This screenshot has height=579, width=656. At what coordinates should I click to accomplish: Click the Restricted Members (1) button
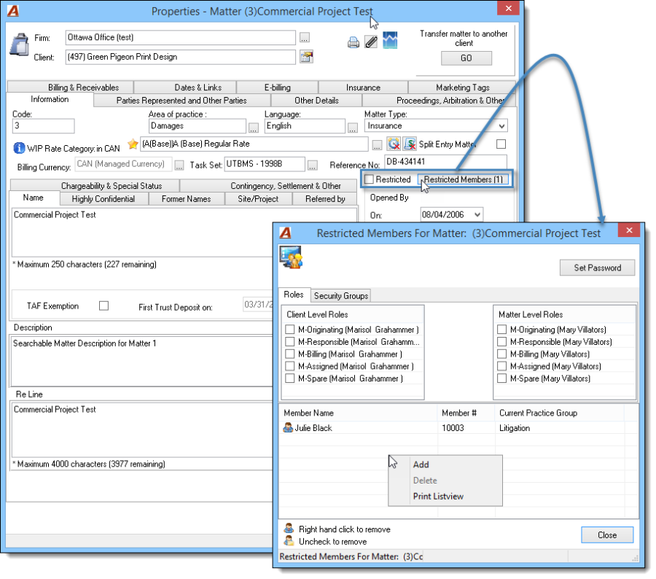point(463,179)
